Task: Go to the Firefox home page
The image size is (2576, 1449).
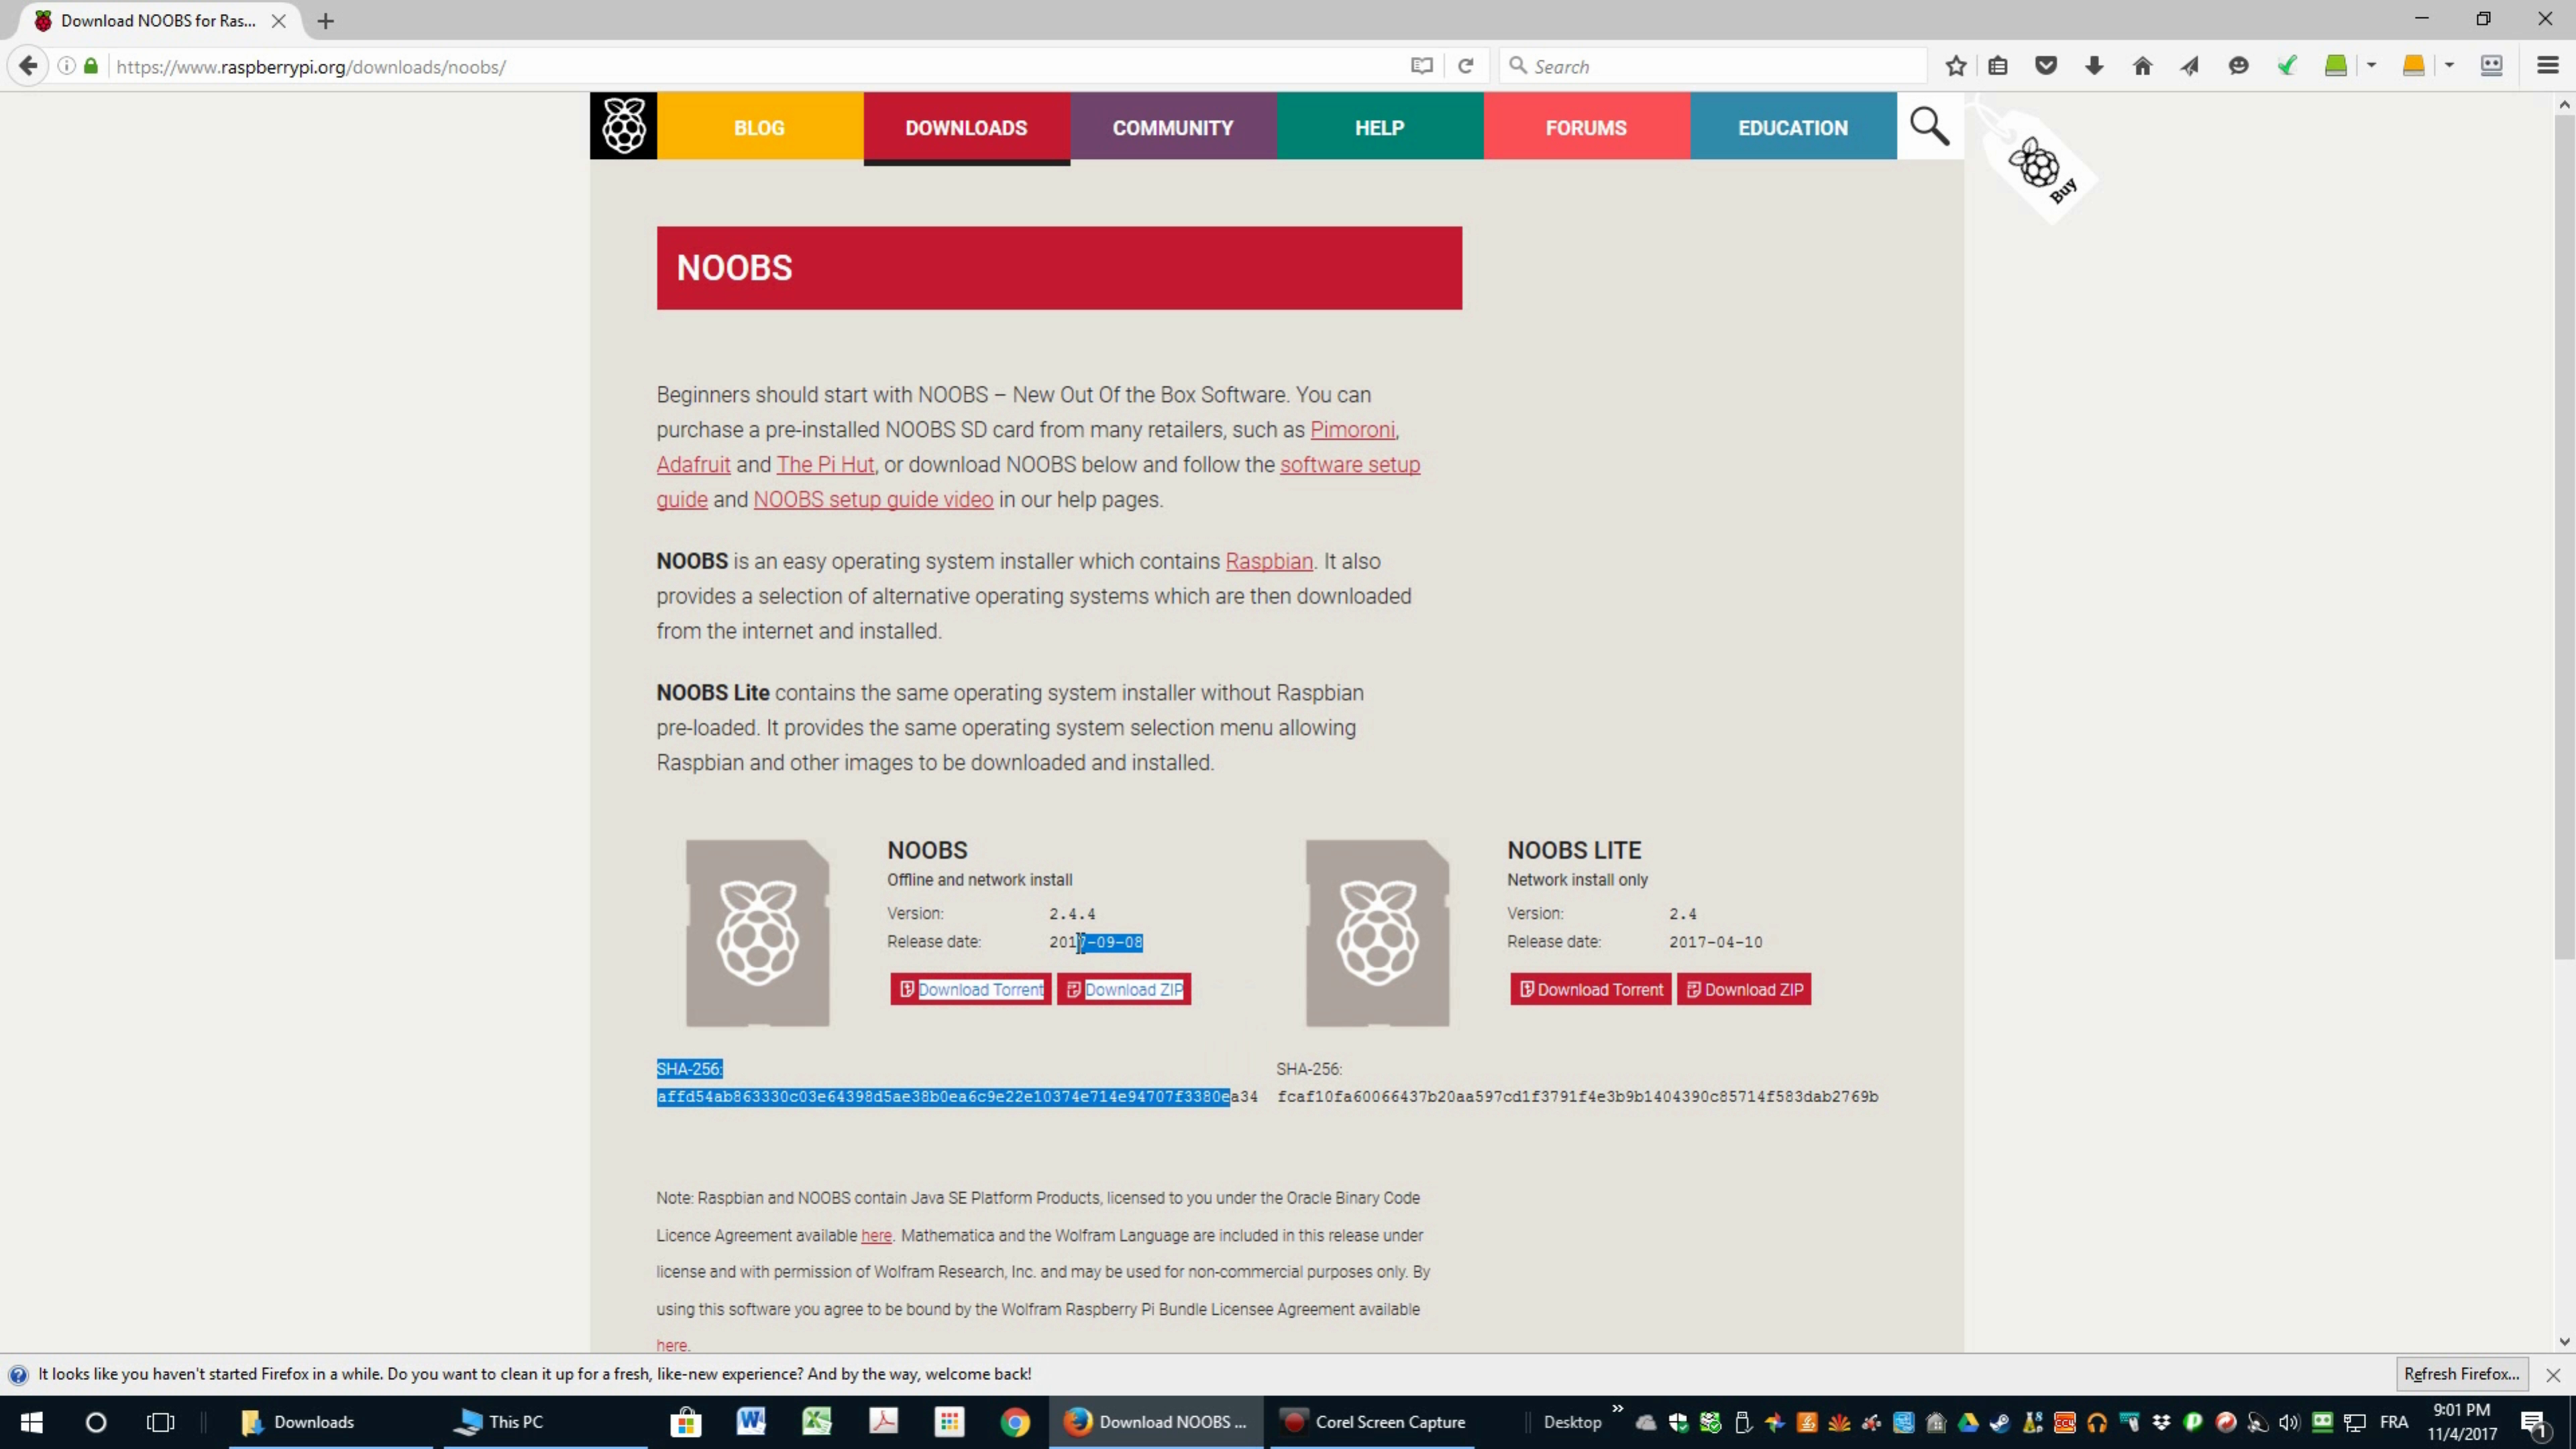Action: point(2142,66)
